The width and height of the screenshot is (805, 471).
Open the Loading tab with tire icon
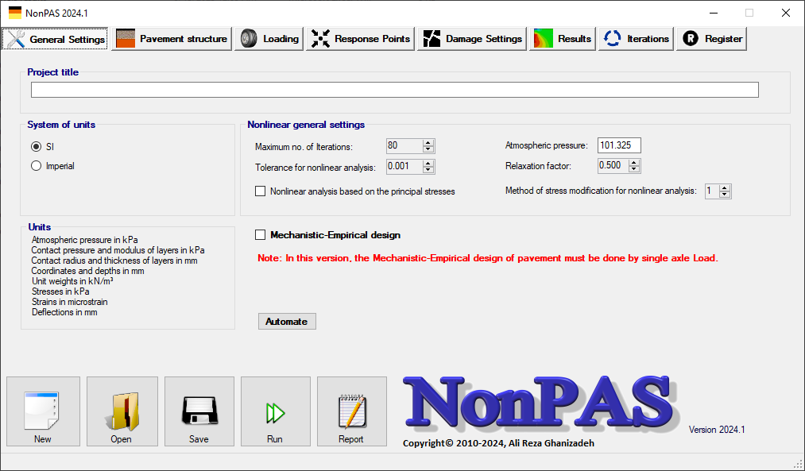[269, 39]
